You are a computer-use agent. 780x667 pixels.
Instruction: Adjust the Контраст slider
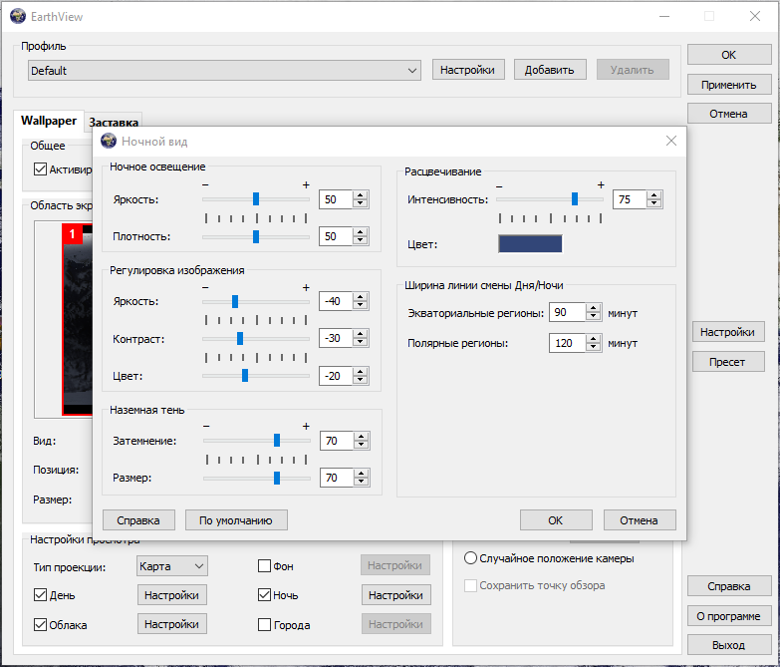tap(240, 338)
